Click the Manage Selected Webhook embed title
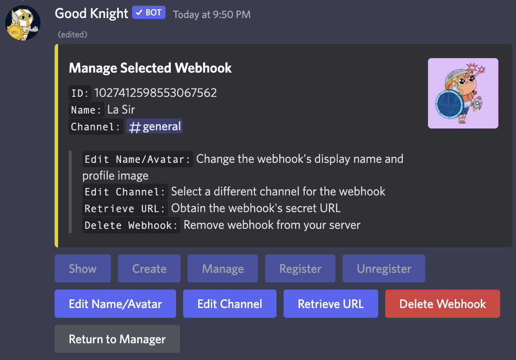Screen dimensions: 516x360 click(150, 68)
